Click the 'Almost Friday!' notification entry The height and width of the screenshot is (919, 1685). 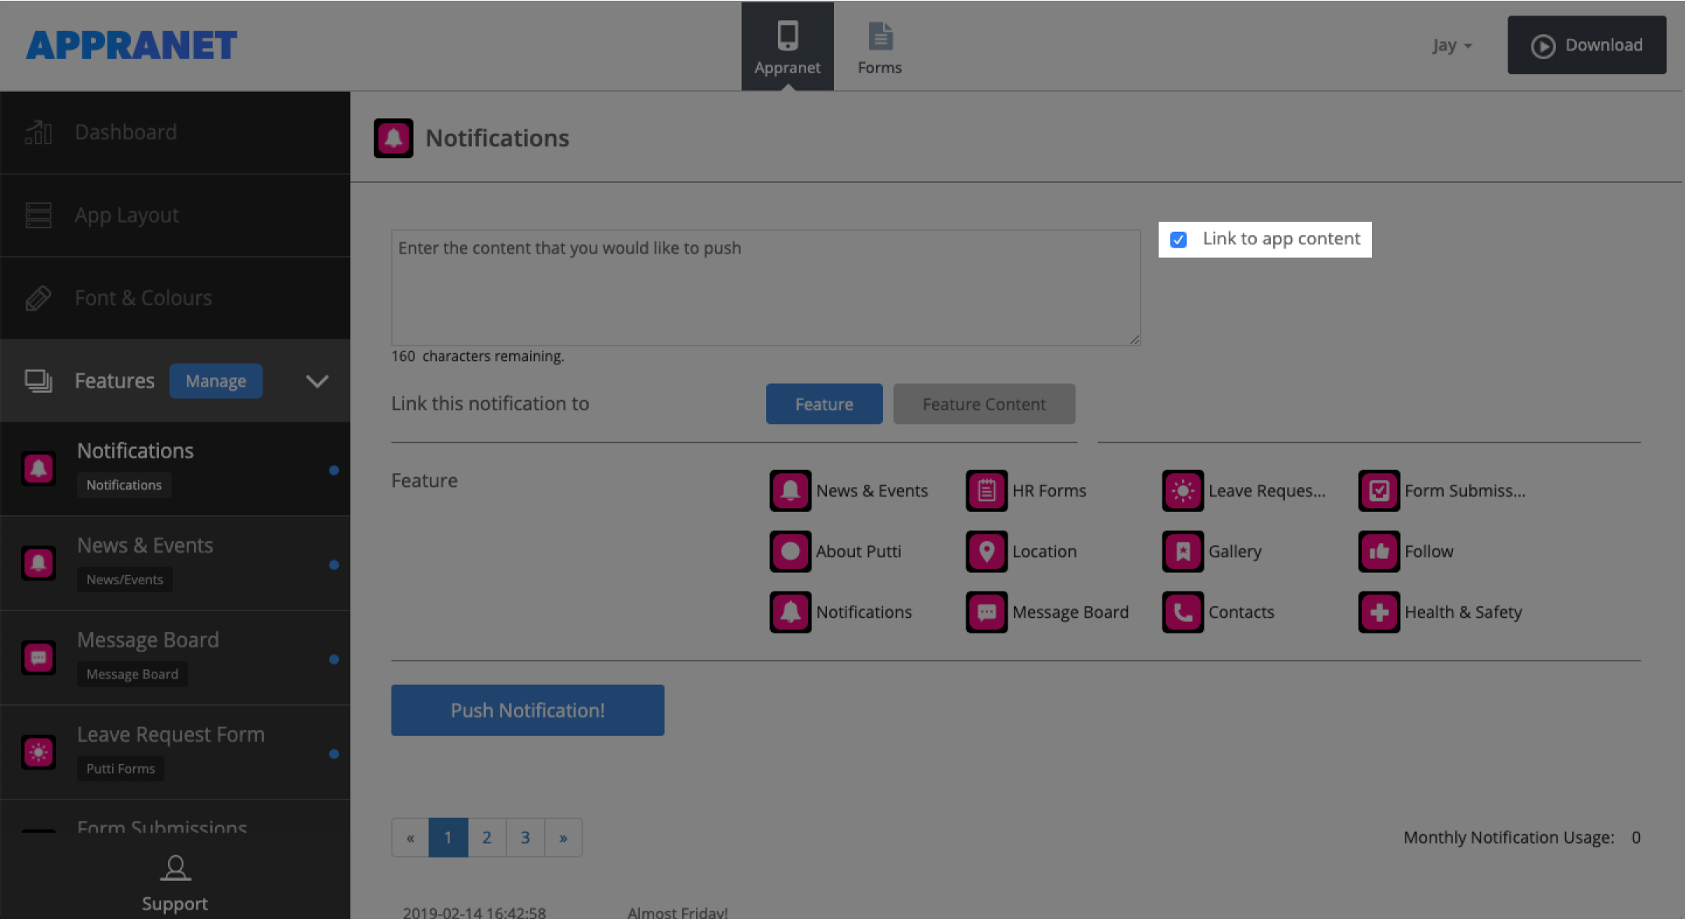677,913
